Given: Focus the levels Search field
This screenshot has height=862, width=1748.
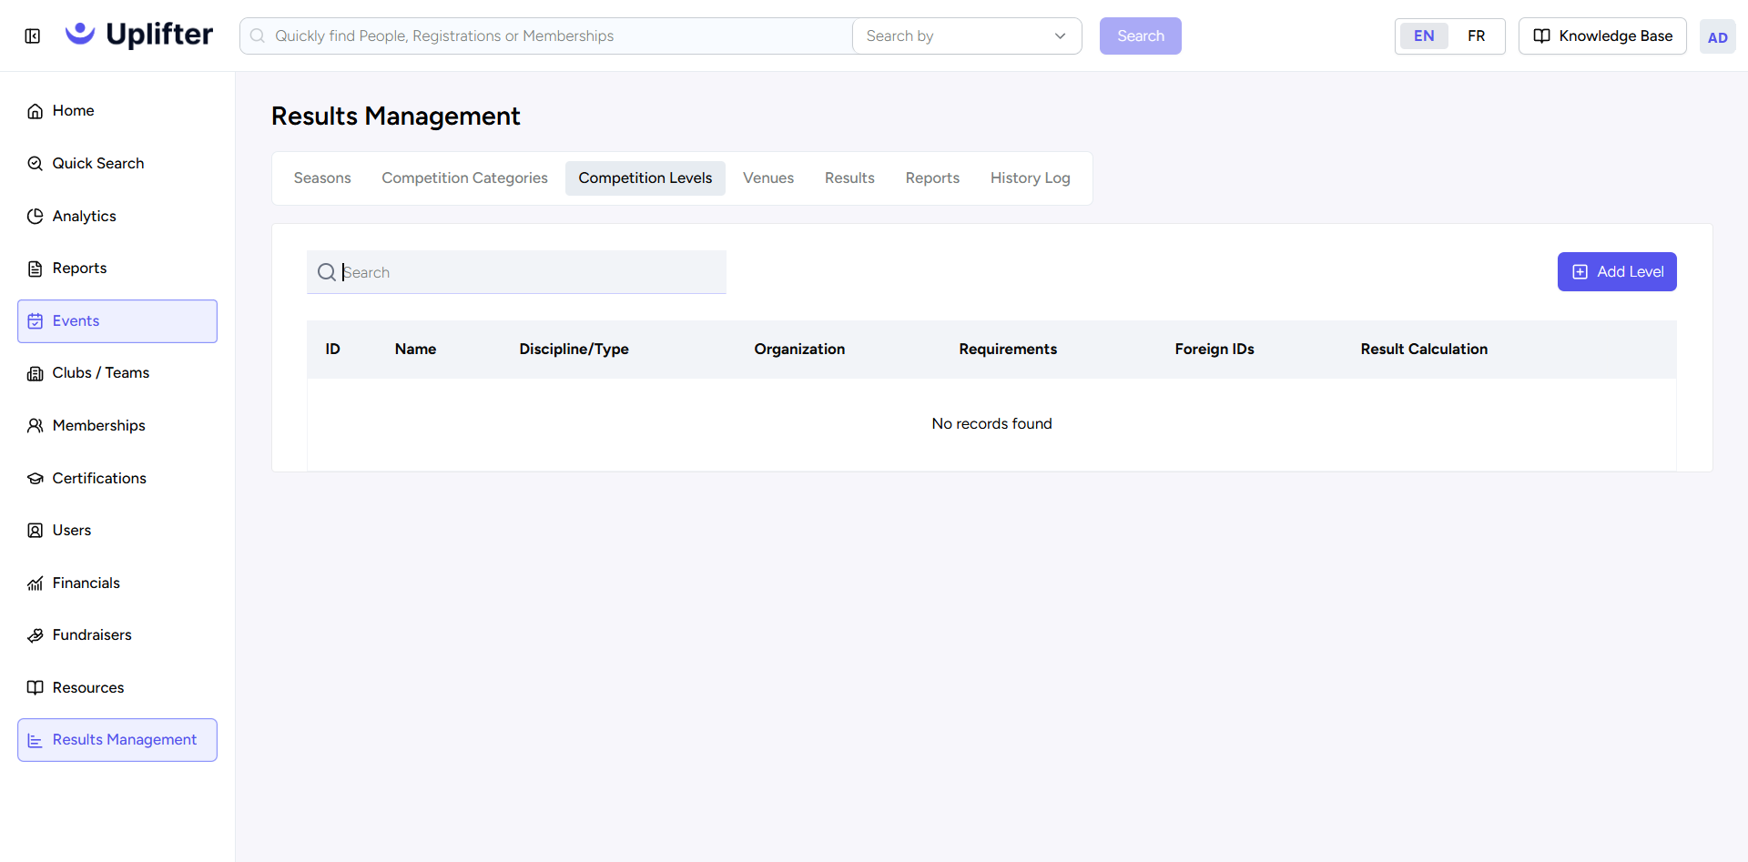Looking at the screenshot, I should coord(516,272).
